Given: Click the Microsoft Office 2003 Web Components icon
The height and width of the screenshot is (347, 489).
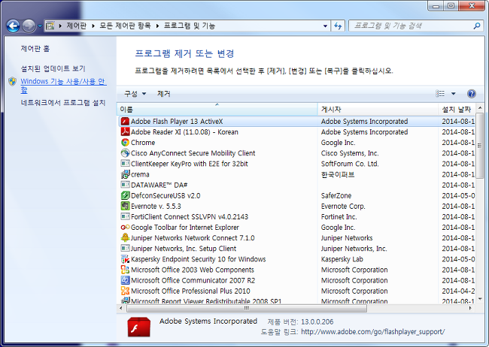Looking at the screenshot, I should (125, 270).
